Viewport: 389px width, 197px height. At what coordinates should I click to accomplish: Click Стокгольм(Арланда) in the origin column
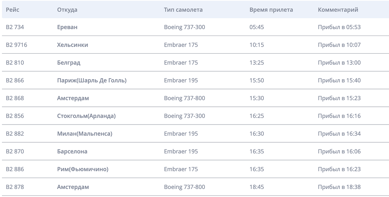tap(86, 116)
